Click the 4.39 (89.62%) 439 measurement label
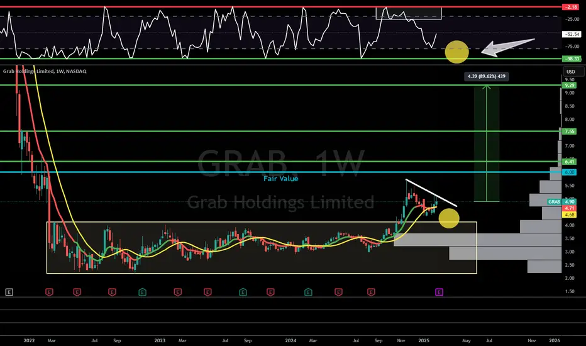The height and width of the screenshot is (346, 586). [486, 76]
